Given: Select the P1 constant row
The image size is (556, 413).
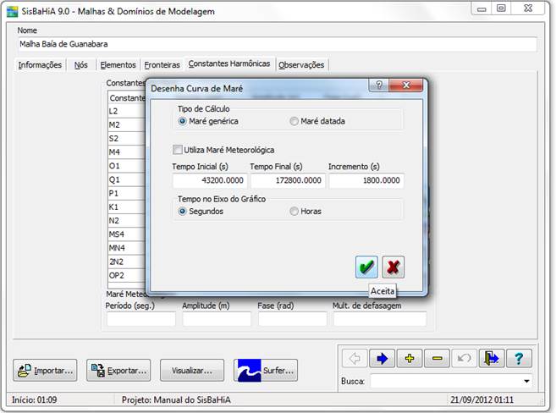Looking at the screenshot, I should [127, 194].
